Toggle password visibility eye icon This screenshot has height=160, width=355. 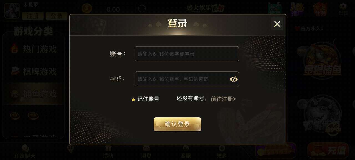pyautogui.click(x=234, y=79)
